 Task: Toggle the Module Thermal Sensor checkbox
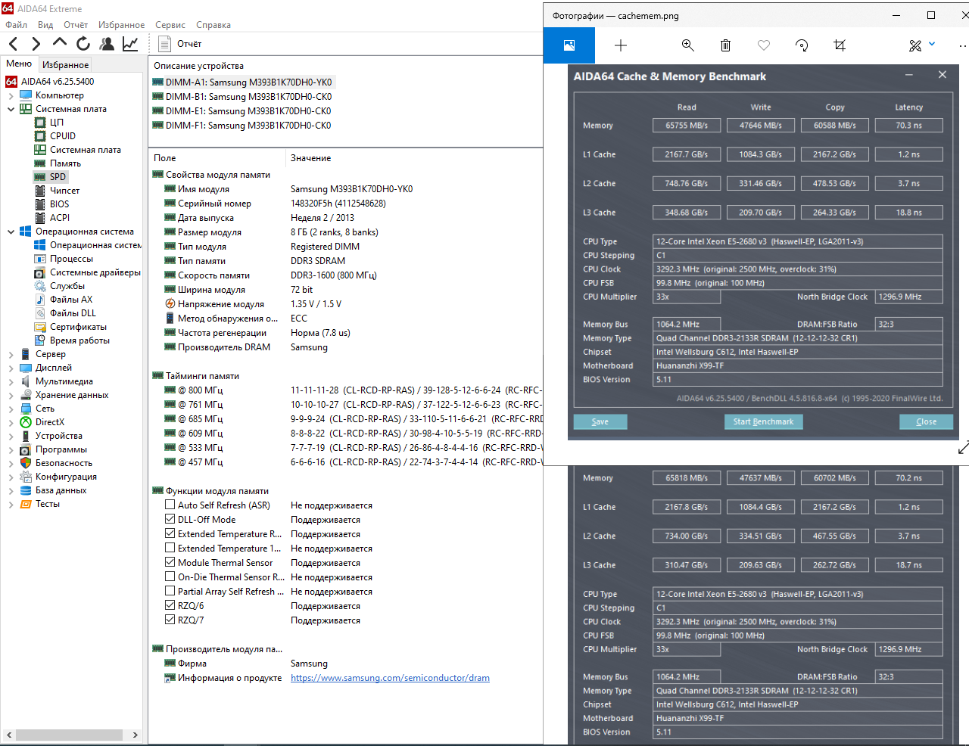170,562
